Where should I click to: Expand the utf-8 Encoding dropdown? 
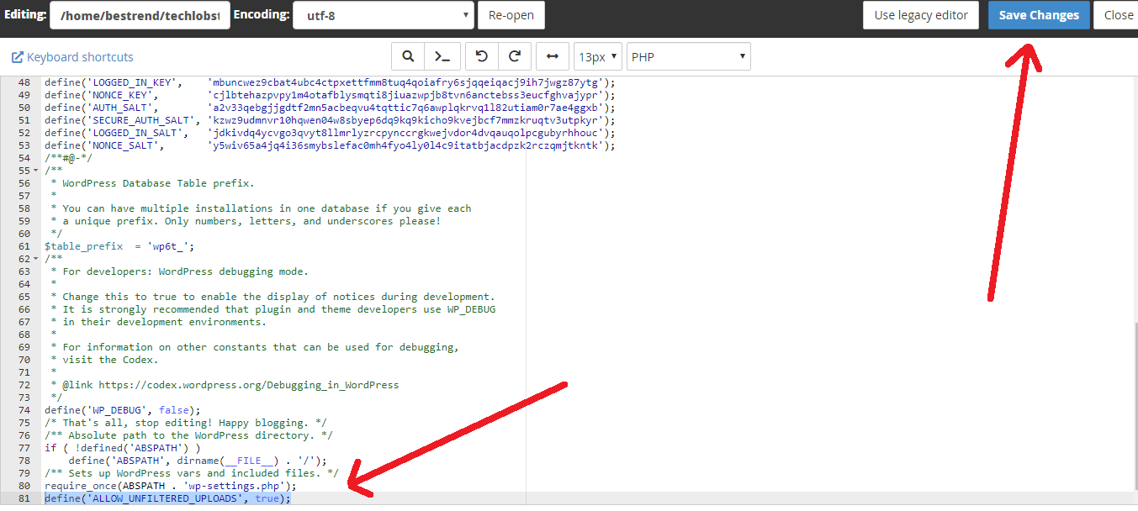click(383, 15)
